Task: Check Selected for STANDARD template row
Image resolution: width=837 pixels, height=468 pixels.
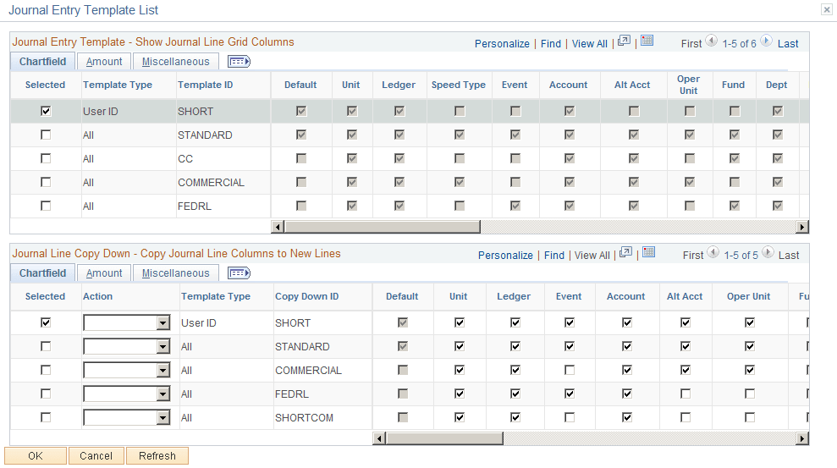Action: pyautogui.click(x=46, y=135)
